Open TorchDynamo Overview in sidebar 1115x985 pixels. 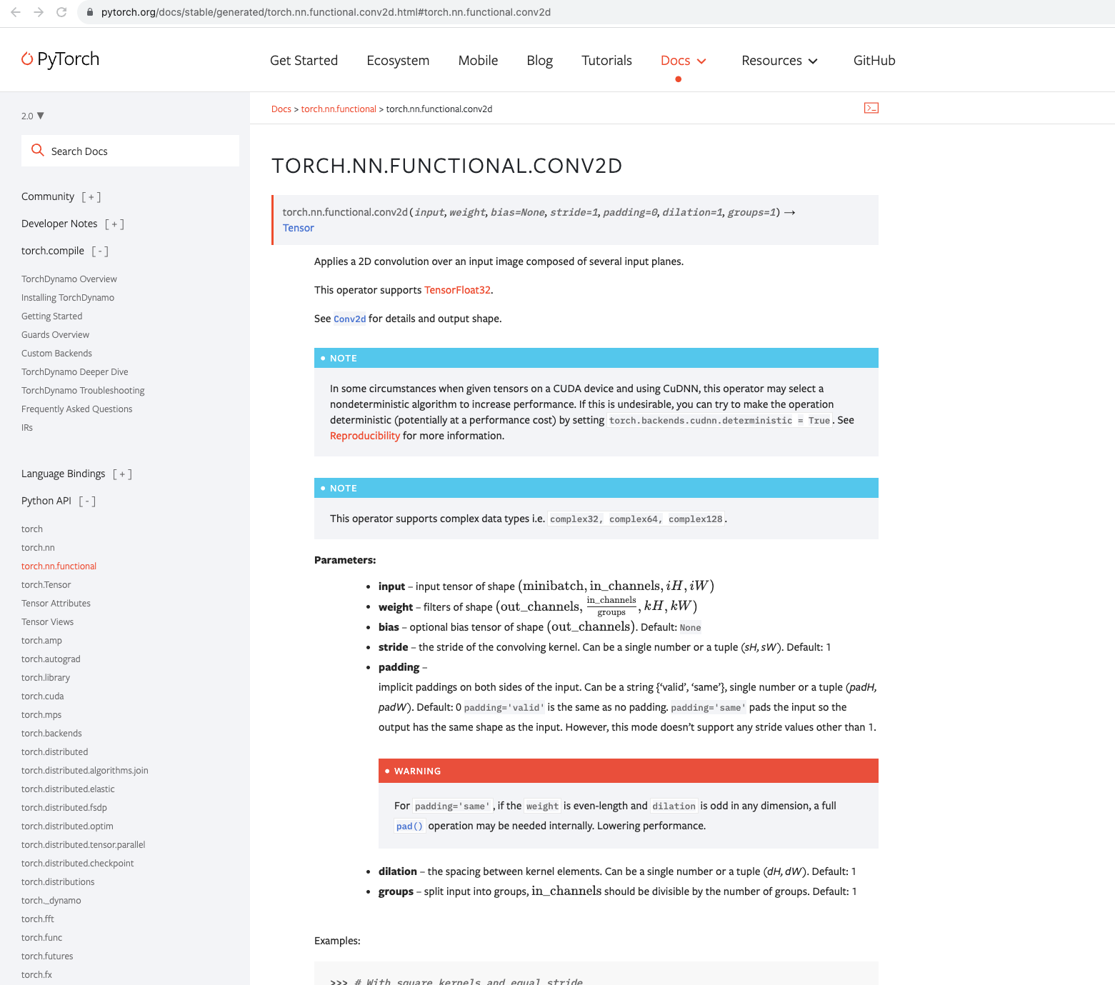click(x=69, y=279)
